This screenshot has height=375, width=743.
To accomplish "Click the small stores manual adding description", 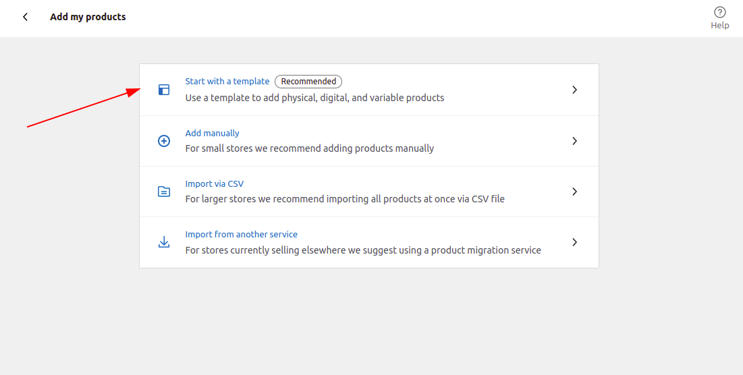I will pyautogui.click(x=310, y=148).
